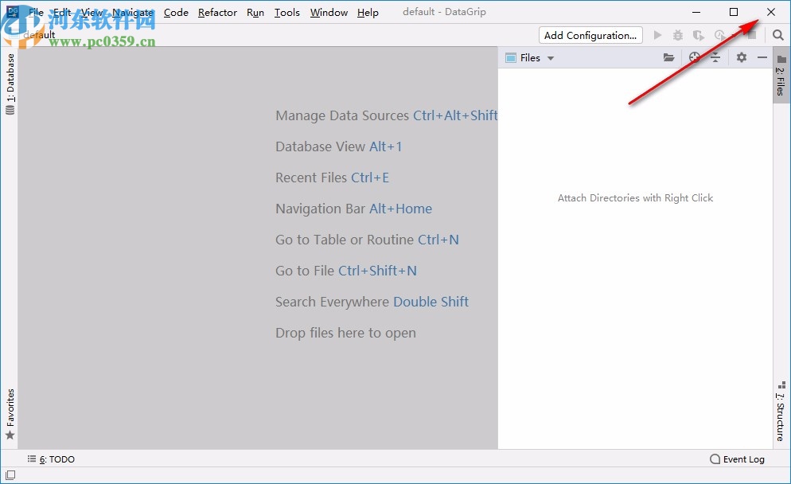
Task: Click the open folder icon in Files panel
Action: click(668, 57)
